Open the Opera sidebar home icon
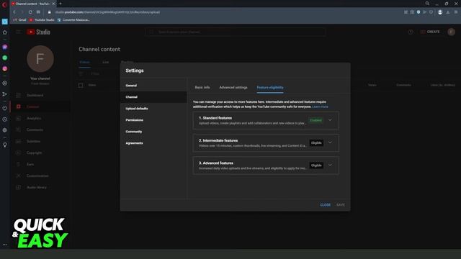The image size is (461, 259). [x=5, y=32]
